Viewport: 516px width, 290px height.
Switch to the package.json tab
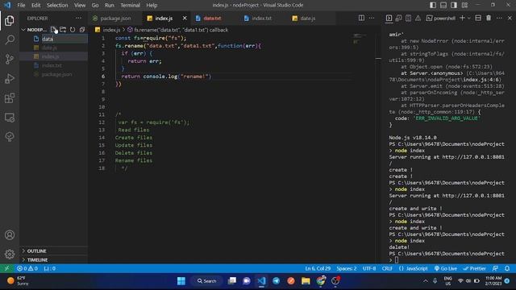115,19
